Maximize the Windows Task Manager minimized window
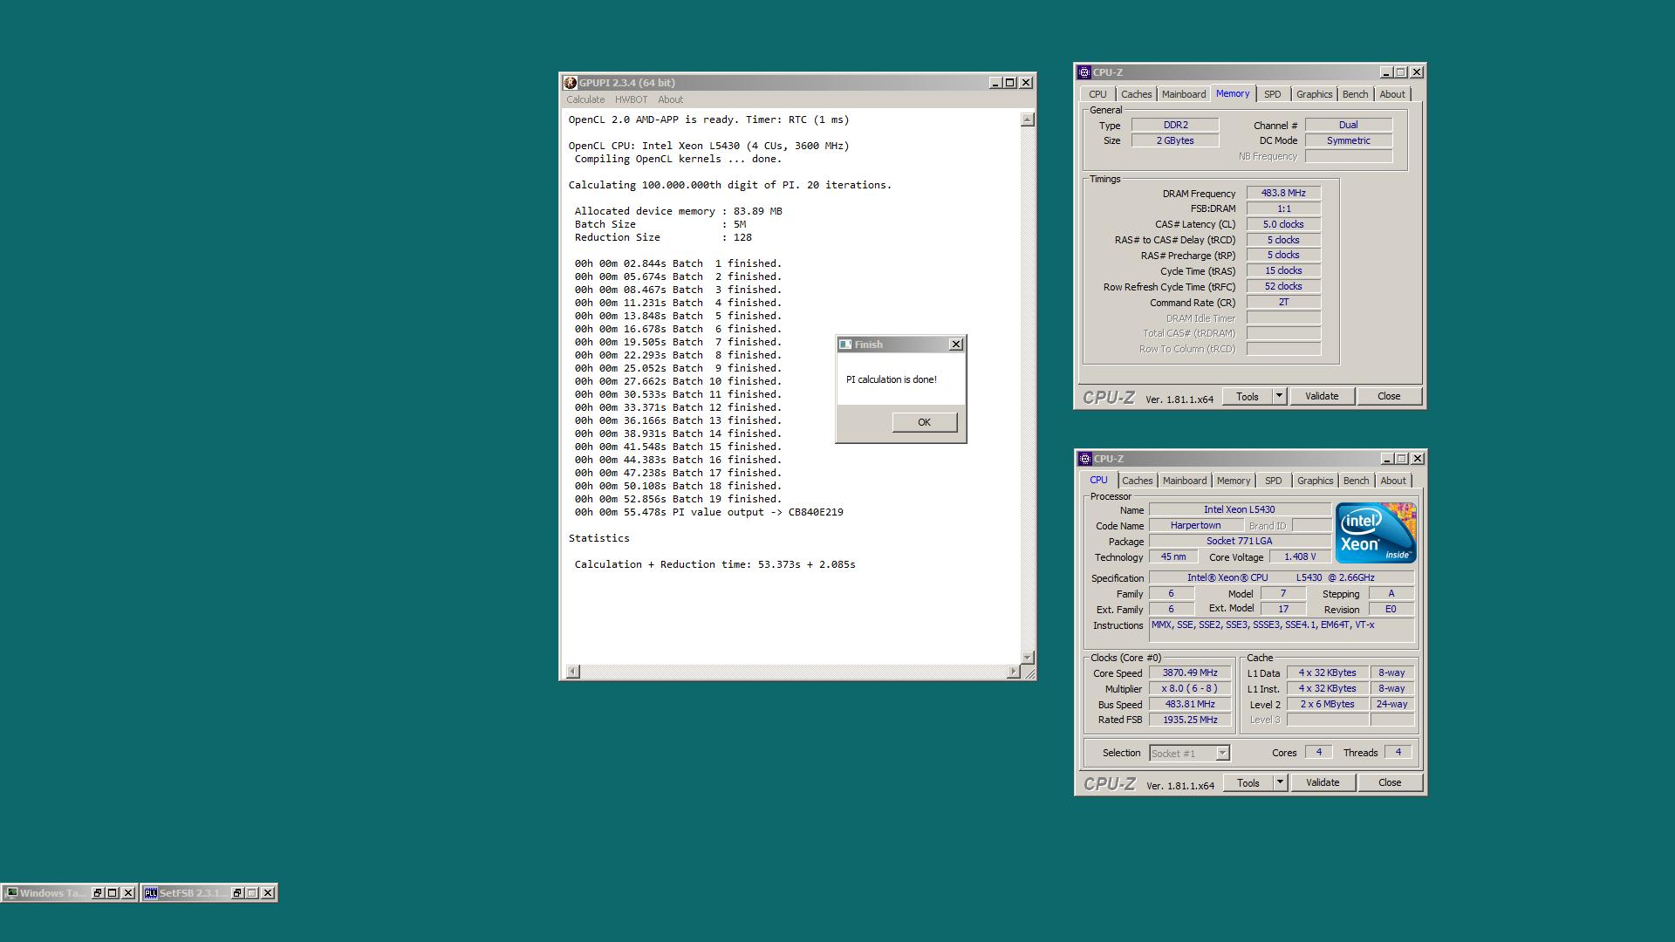The height and width of the screenshot is (942, 1675). click(113, 893)
